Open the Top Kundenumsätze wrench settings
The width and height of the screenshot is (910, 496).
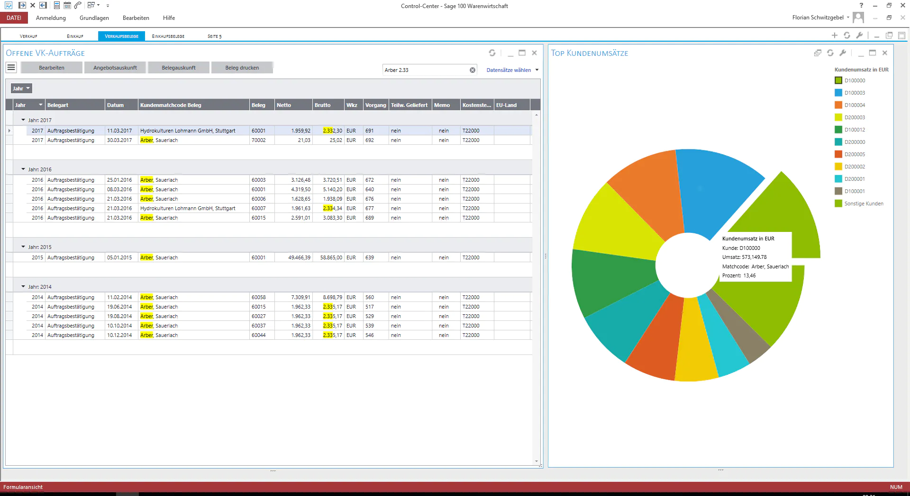tap(843, 53)
